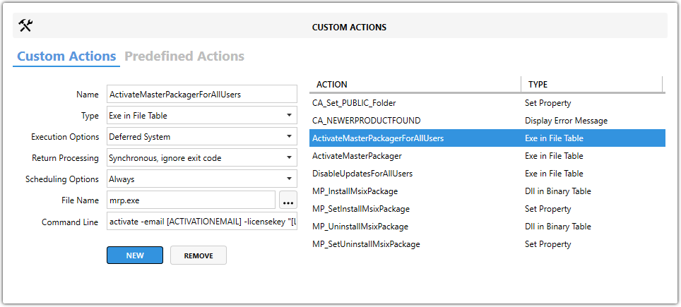Open the Return Processing dropdown

pos(202,158)
